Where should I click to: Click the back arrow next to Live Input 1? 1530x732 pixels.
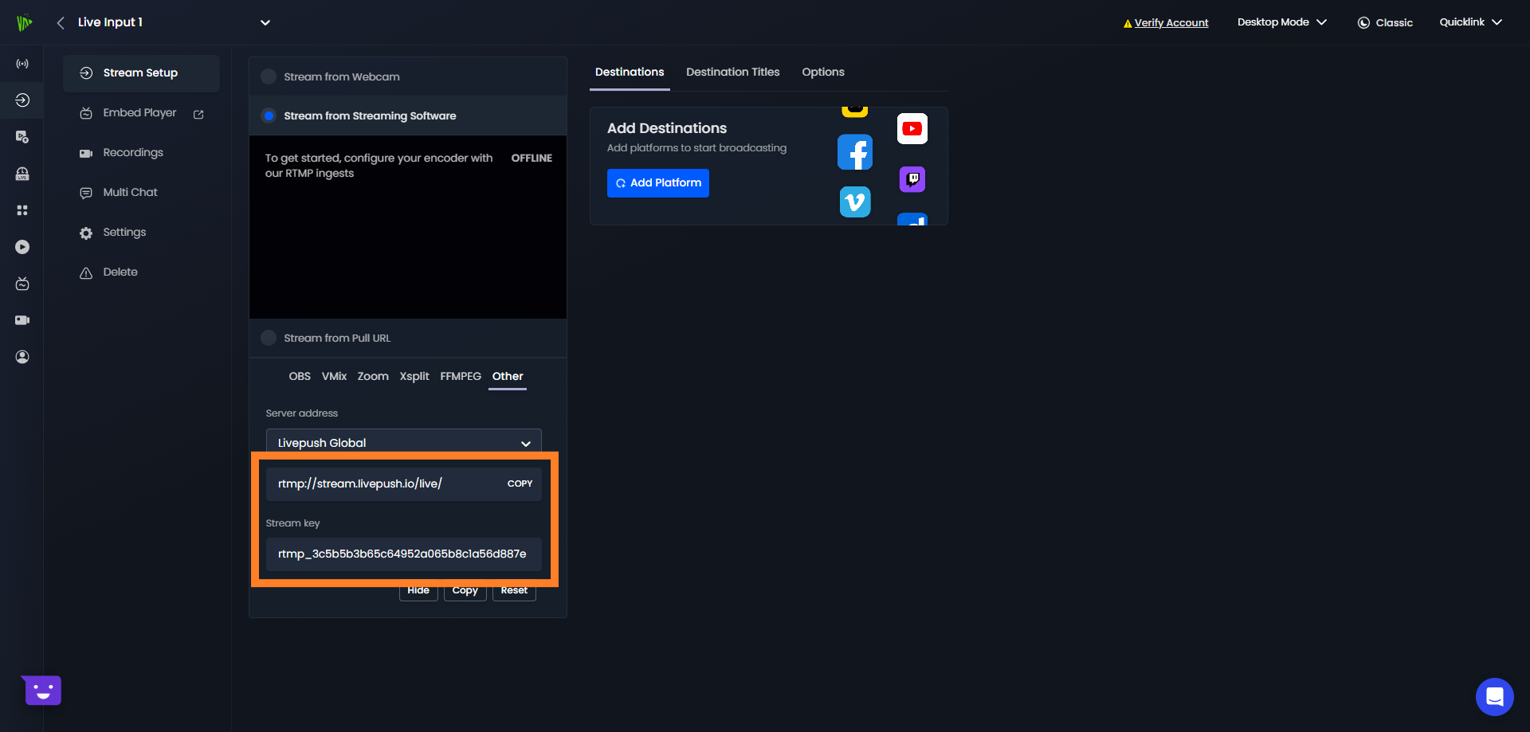(61, 22)
